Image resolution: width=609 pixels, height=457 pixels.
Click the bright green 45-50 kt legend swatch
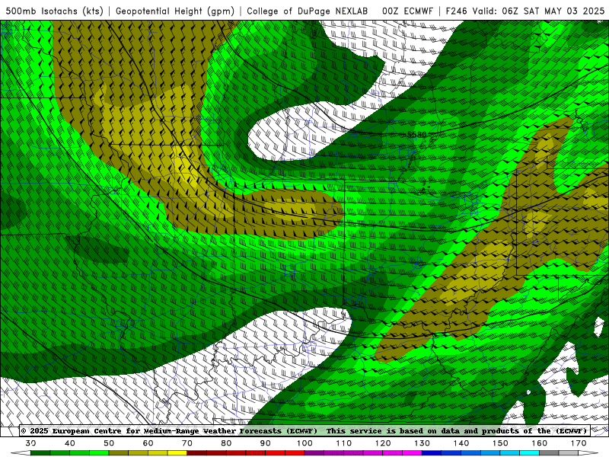click(99, 453)
